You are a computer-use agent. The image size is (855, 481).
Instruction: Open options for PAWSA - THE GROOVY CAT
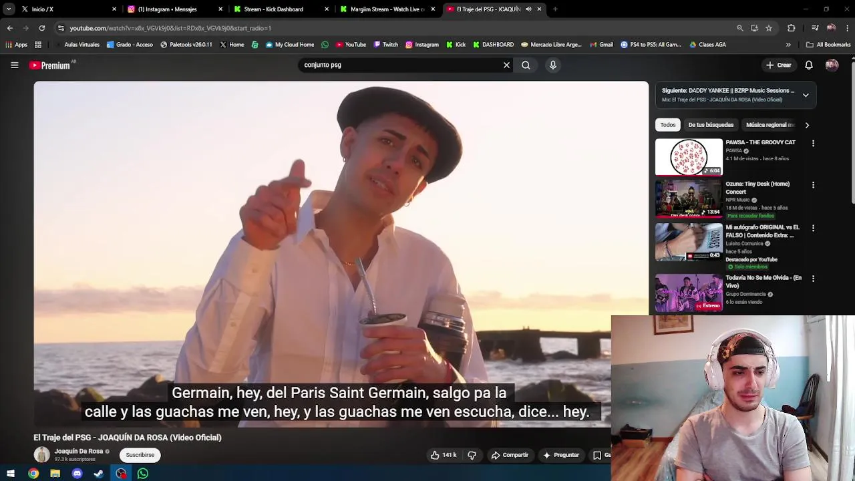pyautogui.click(x=813, y=144)
